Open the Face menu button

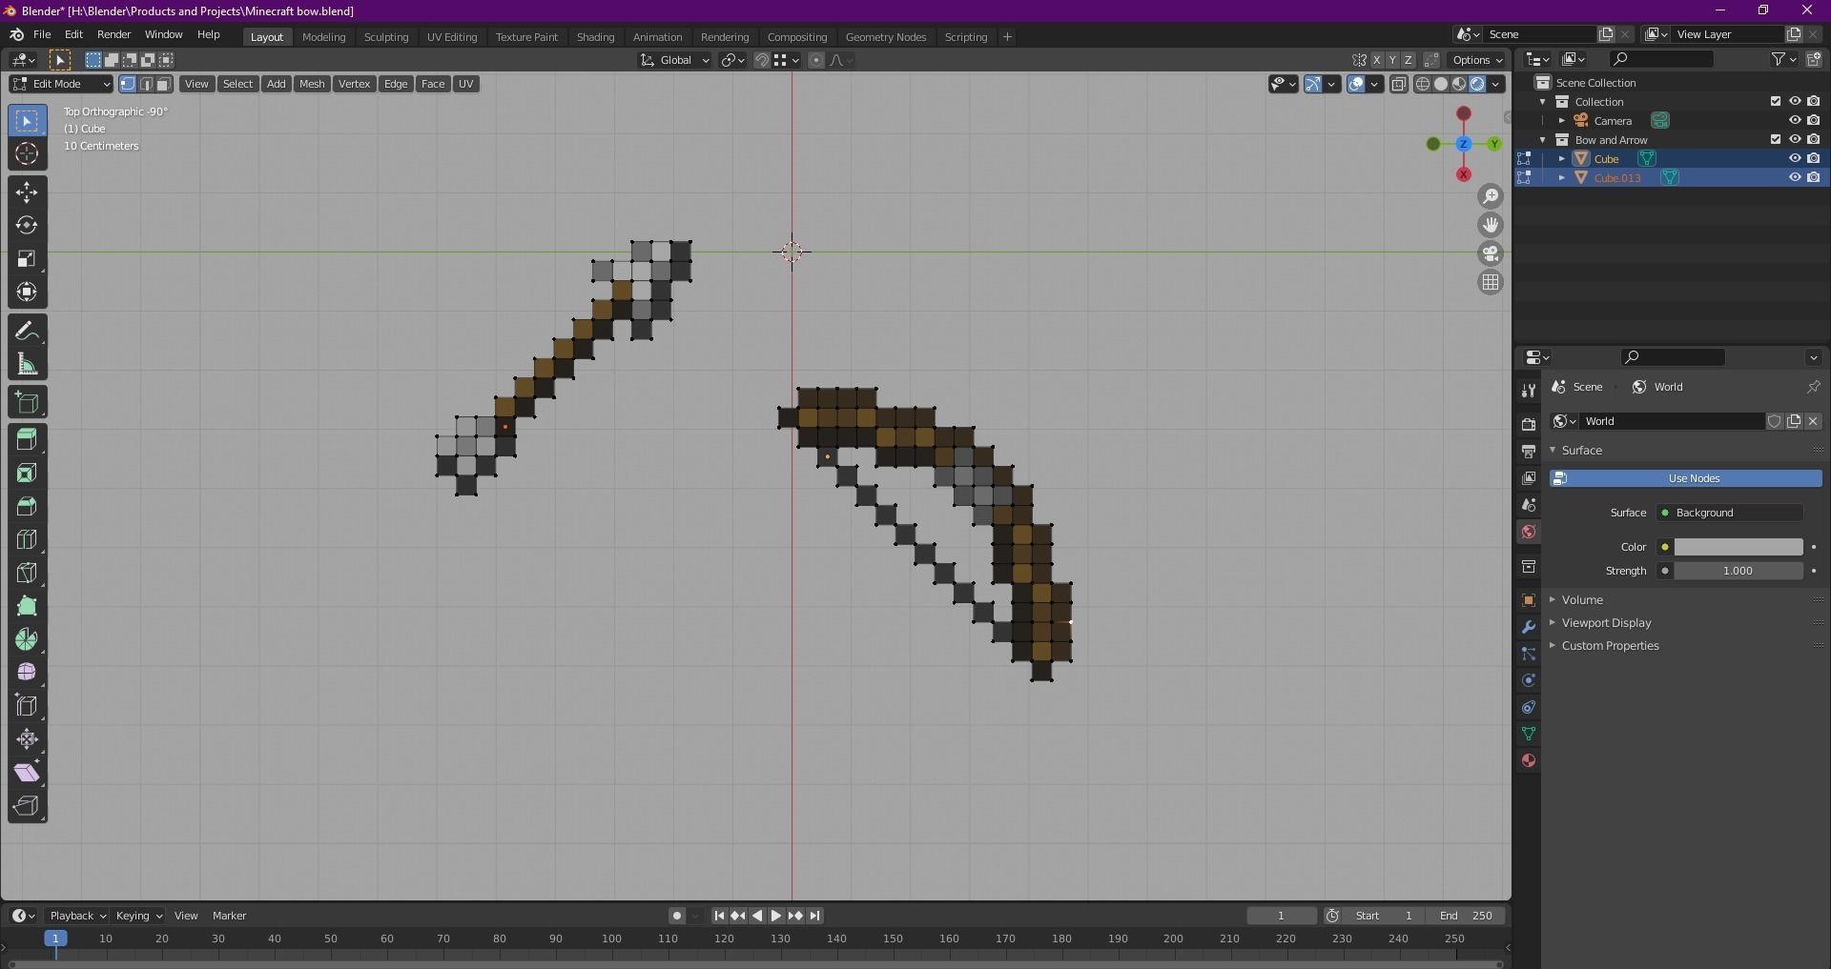coord(433,84)
